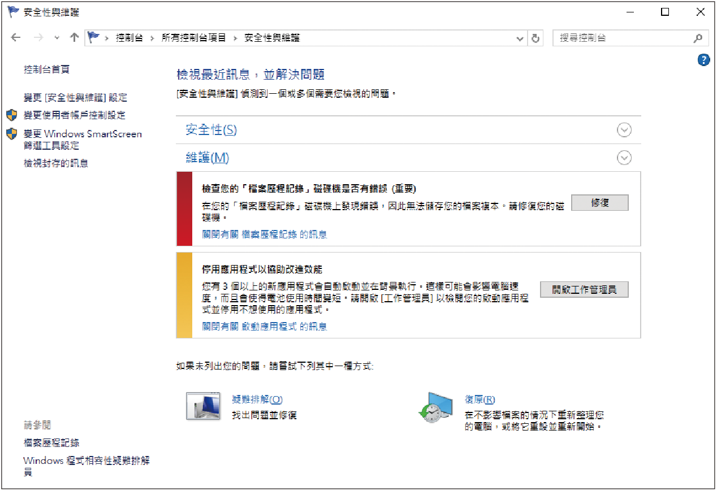The image size is (717, 491).
Task: Close the 安全性與維護 window
Action: pyautogui.click(x=701, y=12)
